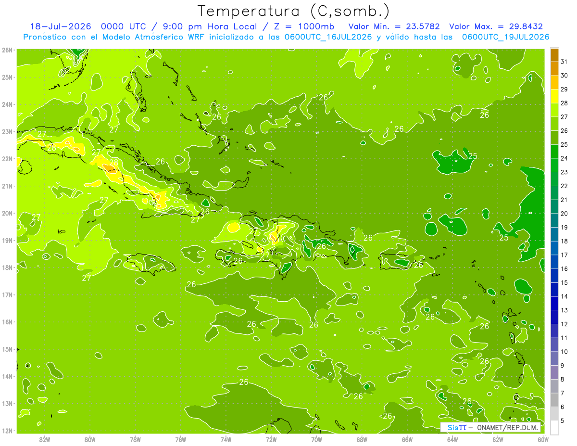Click the color scale label "20"
Viewport: 577px width, 446px height.
(x=564, y=214)
